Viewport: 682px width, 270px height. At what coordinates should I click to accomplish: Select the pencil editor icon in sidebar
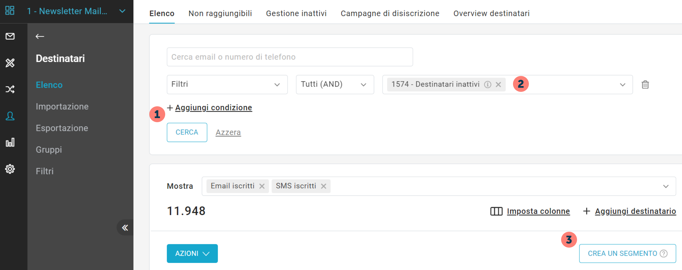tap(10, 63)
